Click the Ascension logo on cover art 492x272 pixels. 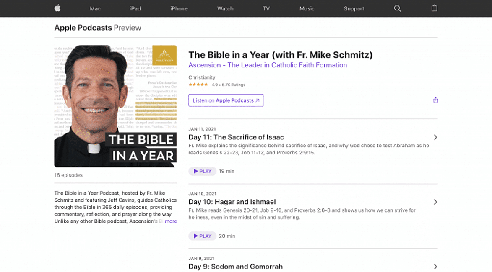(164, 56)
